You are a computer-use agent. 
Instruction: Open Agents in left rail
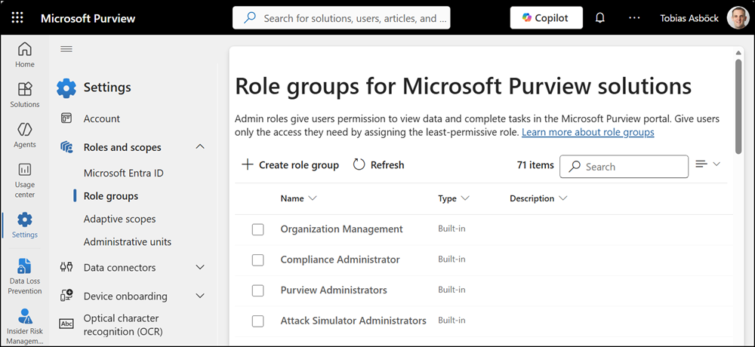25,135
